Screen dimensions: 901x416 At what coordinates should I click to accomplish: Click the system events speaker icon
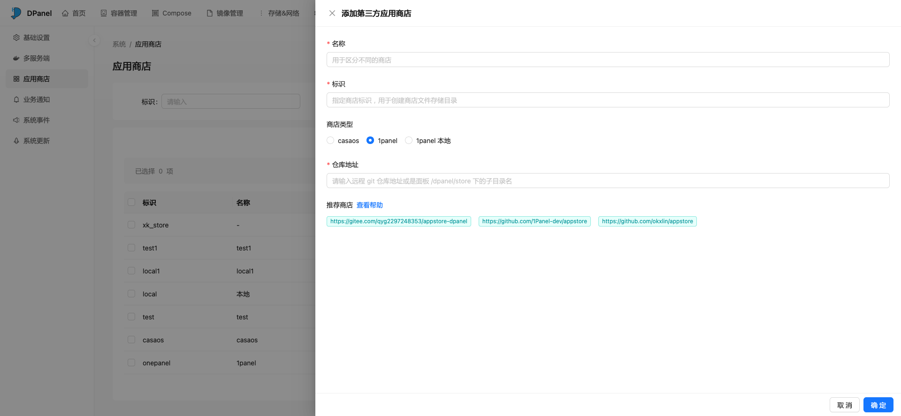pyautogui.click(x=16, y=120)
